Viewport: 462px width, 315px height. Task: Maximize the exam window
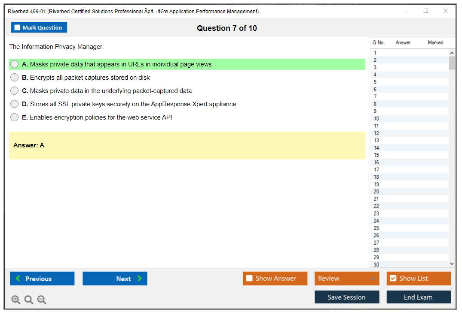point(426,11)
